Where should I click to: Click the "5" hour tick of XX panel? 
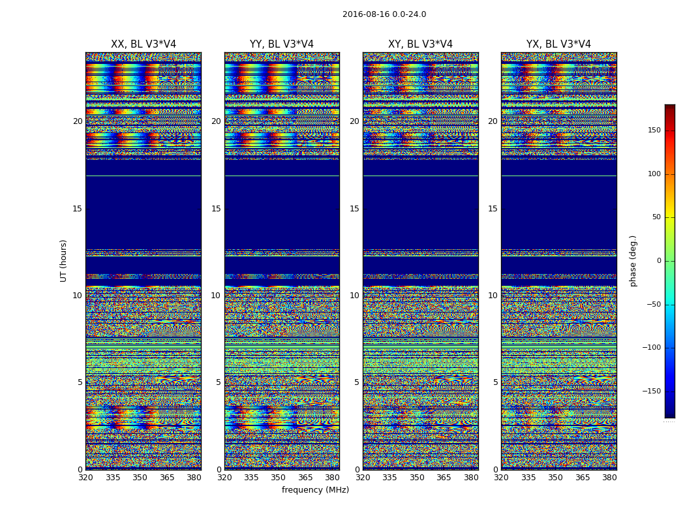(80, 382)
